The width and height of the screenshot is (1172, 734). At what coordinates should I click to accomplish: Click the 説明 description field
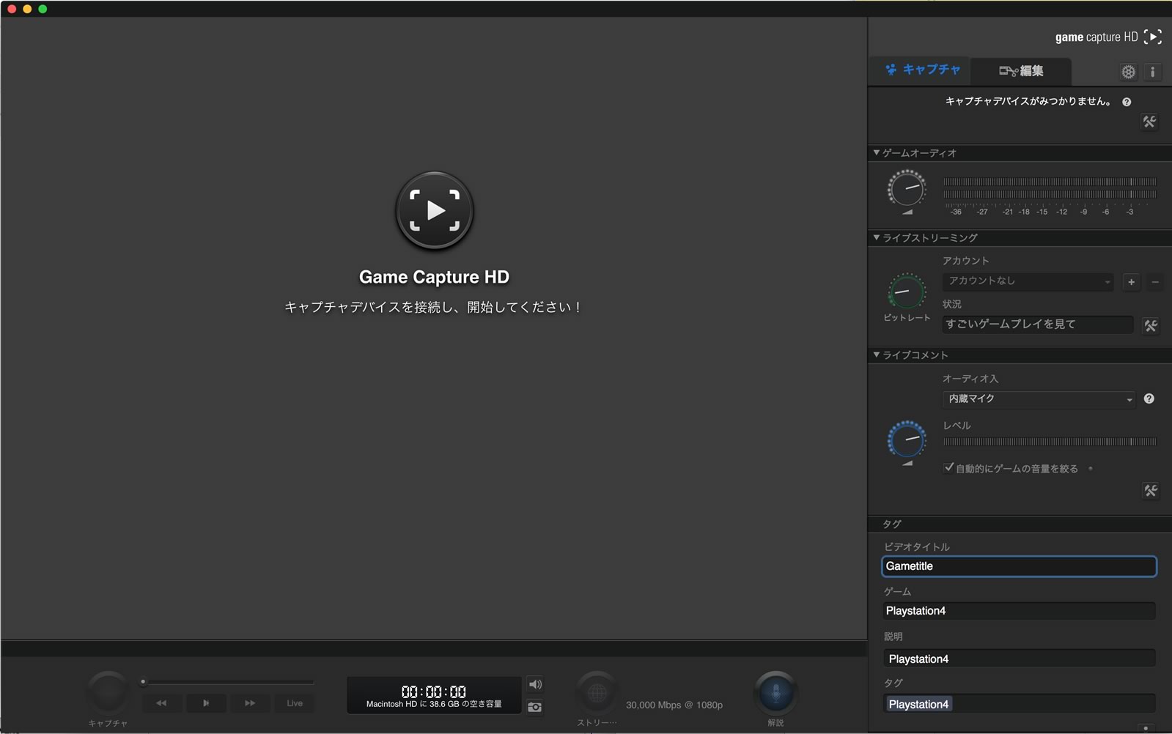(1019, 659)
